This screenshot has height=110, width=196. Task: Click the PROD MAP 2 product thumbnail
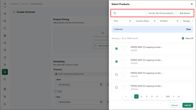click(123, 49)
